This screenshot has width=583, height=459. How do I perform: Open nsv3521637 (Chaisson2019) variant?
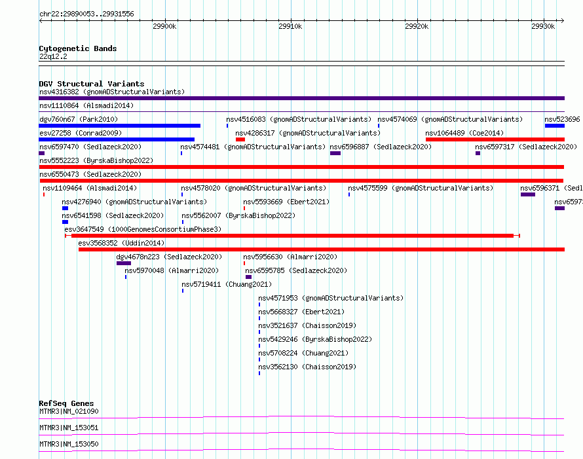(x=307, y=325)
